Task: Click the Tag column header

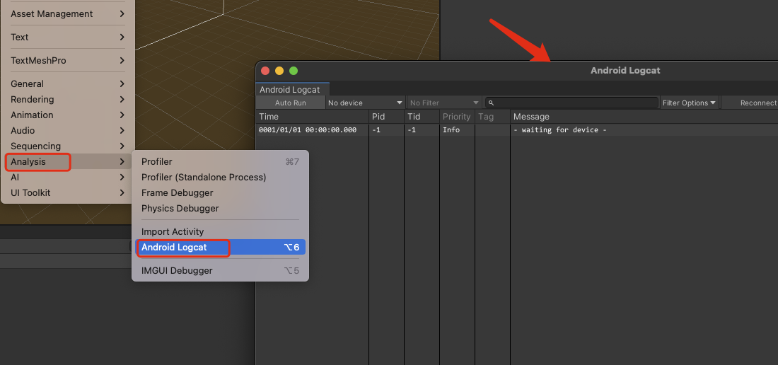Action: [492, 117]
